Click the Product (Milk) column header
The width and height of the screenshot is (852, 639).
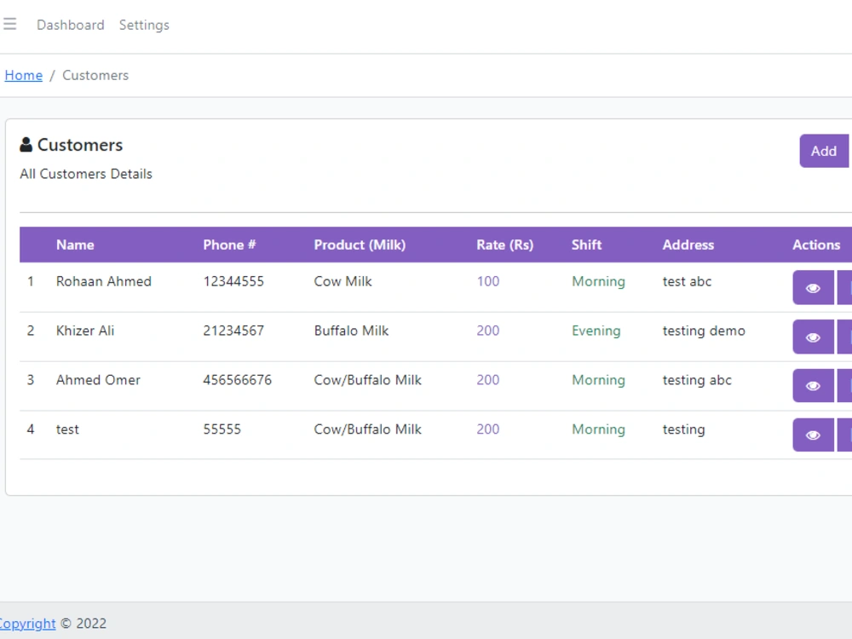pyautogui.click(x=360, y=245)
